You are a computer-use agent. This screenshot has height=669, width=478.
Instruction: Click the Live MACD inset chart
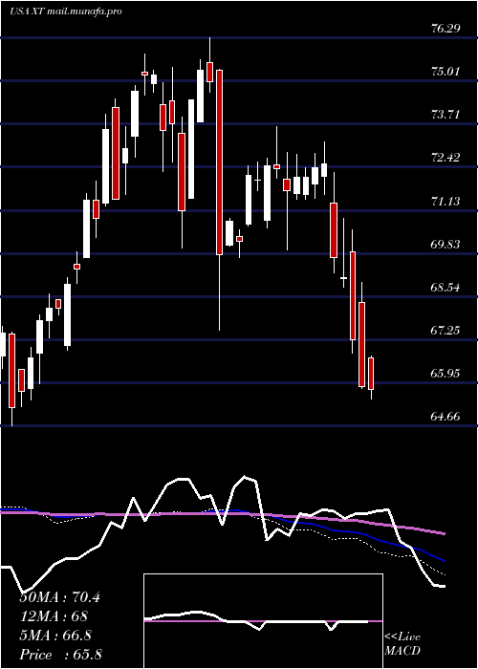pos(263,621)
